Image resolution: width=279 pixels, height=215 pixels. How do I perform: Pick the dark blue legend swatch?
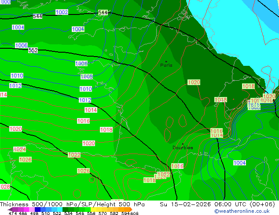click(37, 209)
